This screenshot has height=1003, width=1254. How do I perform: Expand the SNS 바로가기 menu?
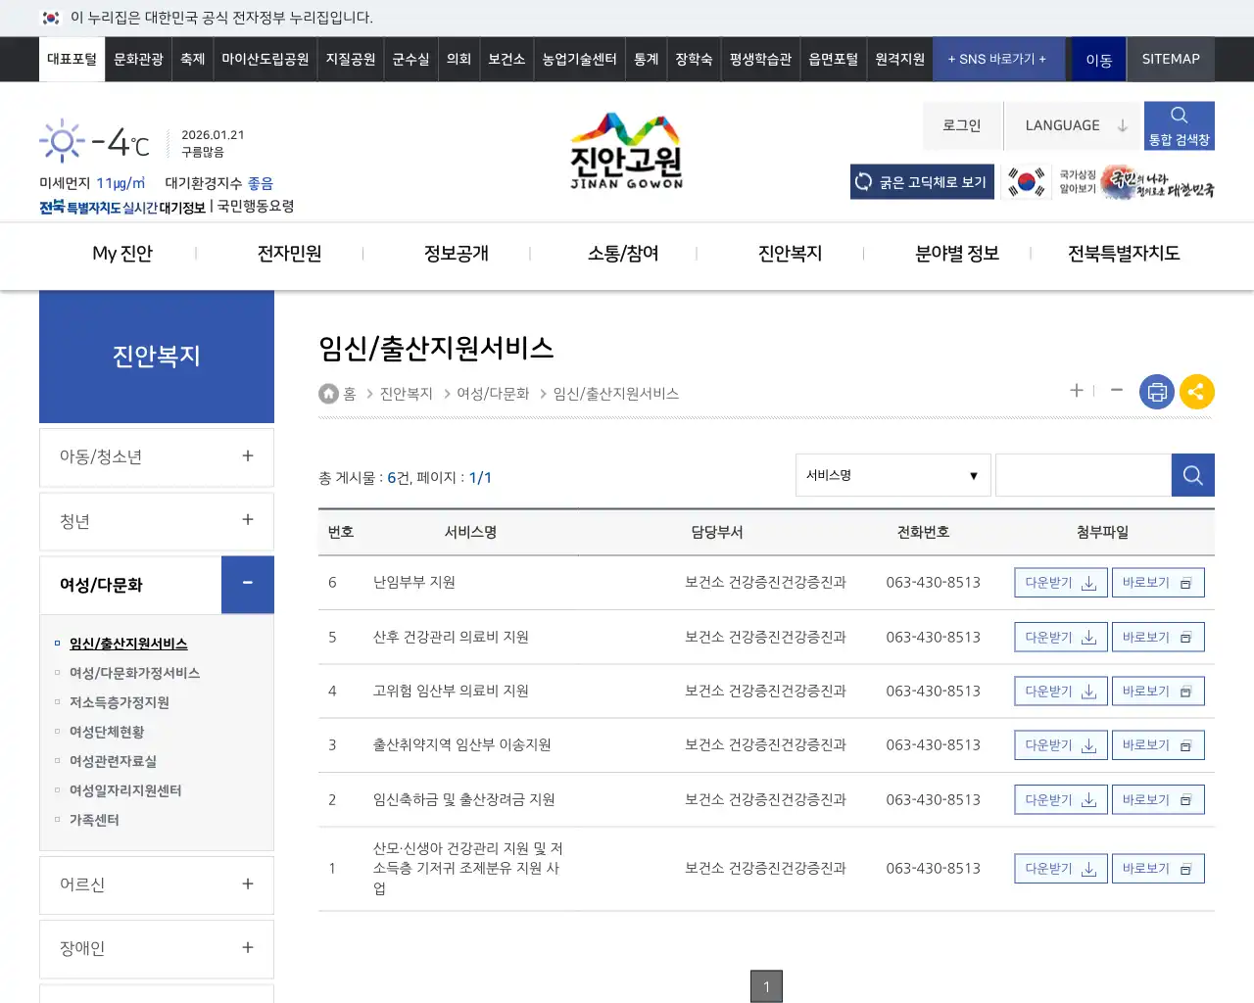point(999,59)
